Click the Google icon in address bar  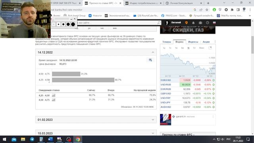coord(195,10)
